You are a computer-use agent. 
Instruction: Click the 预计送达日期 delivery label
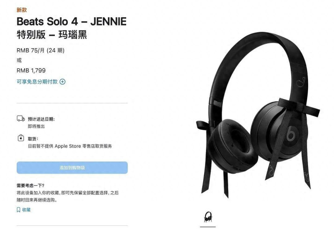tap(41, 119)
